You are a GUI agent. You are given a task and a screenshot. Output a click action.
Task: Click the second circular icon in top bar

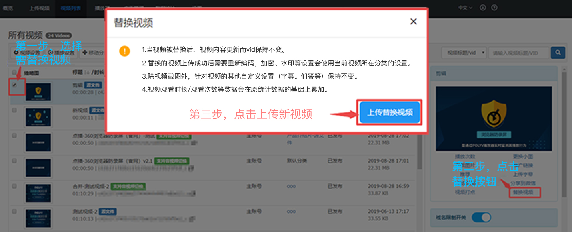click(494, 8)
